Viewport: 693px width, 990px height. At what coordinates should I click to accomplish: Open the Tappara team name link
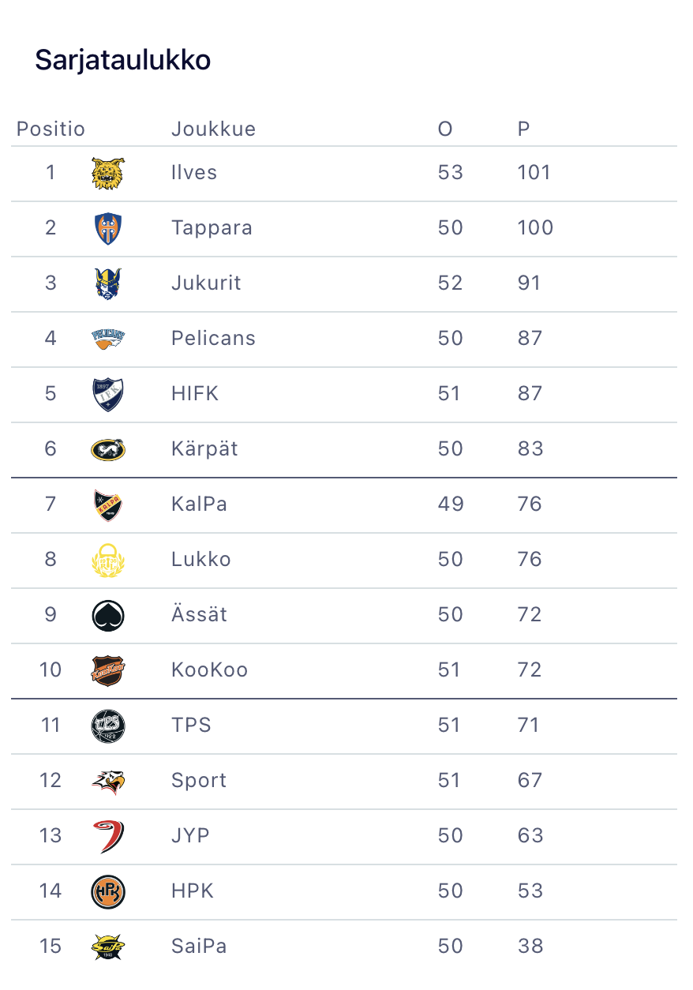tap(212, 228)
